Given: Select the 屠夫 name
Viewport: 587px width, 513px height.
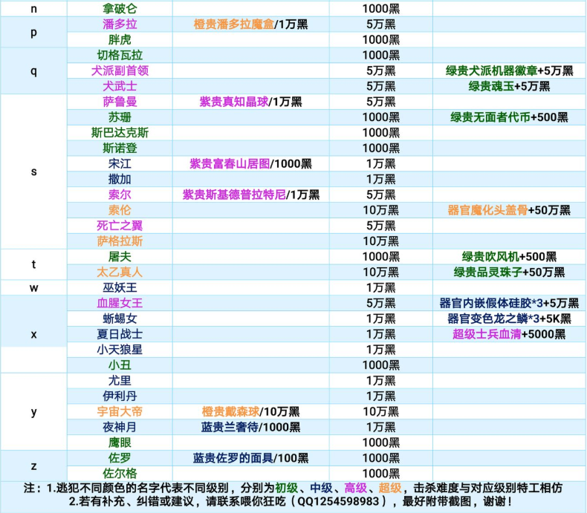Looking at the screenshot, I should (120, 257).
